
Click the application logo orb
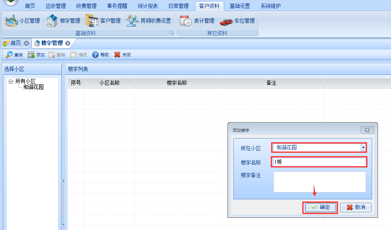pos(11,2)
